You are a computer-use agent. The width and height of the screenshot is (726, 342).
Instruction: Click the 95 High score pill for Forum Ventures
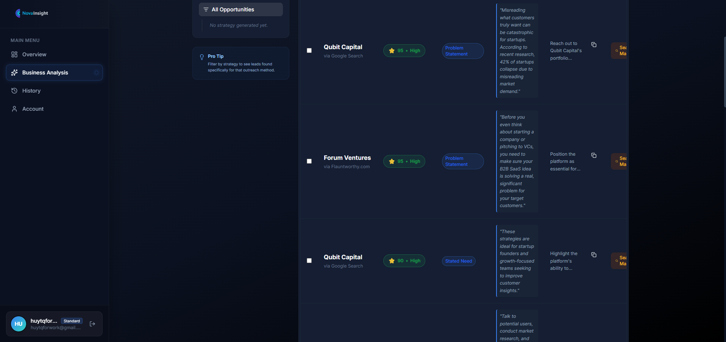404,161
